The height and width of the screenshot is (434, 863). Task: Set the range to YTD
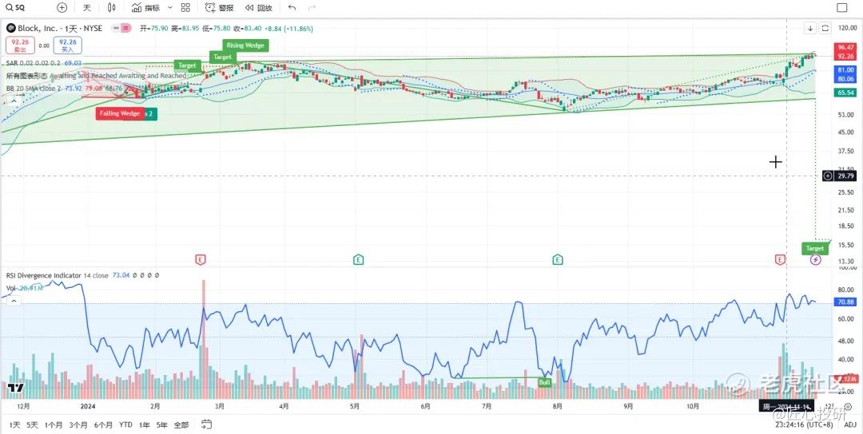click(x=126, y=424)
